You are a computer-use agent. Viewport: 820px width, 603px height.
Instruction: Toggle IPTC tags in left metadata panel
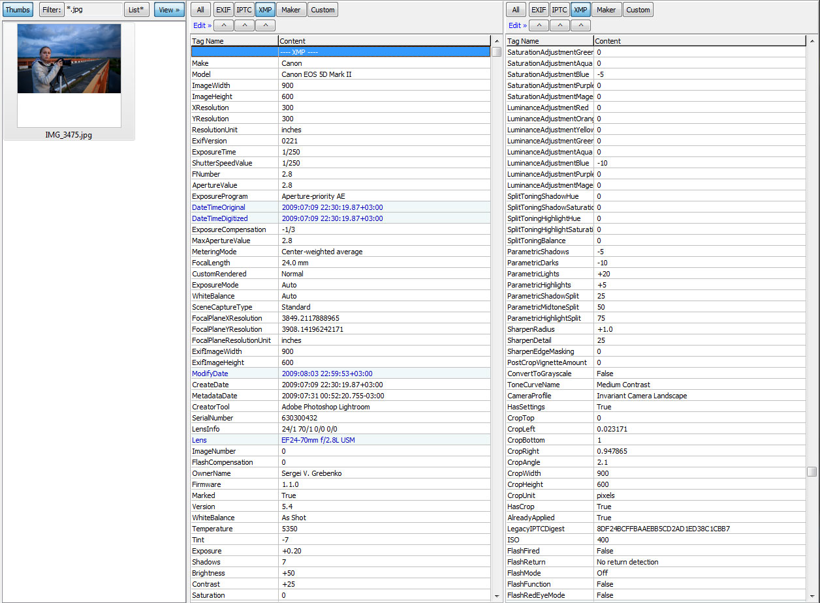click(x=244, y=10)
